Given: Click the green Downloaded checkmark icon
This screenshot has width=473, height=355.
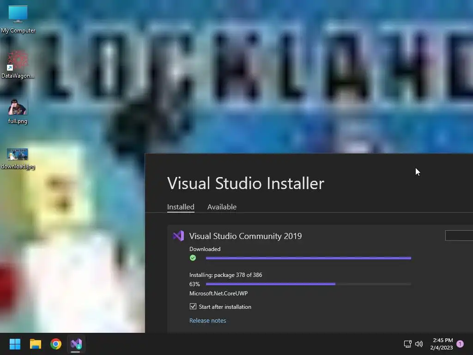Looking at the screenshot, I should click(x=193, y=258).
